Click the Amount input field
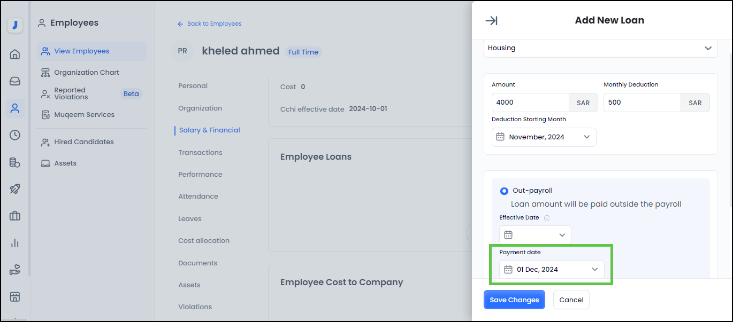This screenshot has width=733, height=322. pos(530,103)
